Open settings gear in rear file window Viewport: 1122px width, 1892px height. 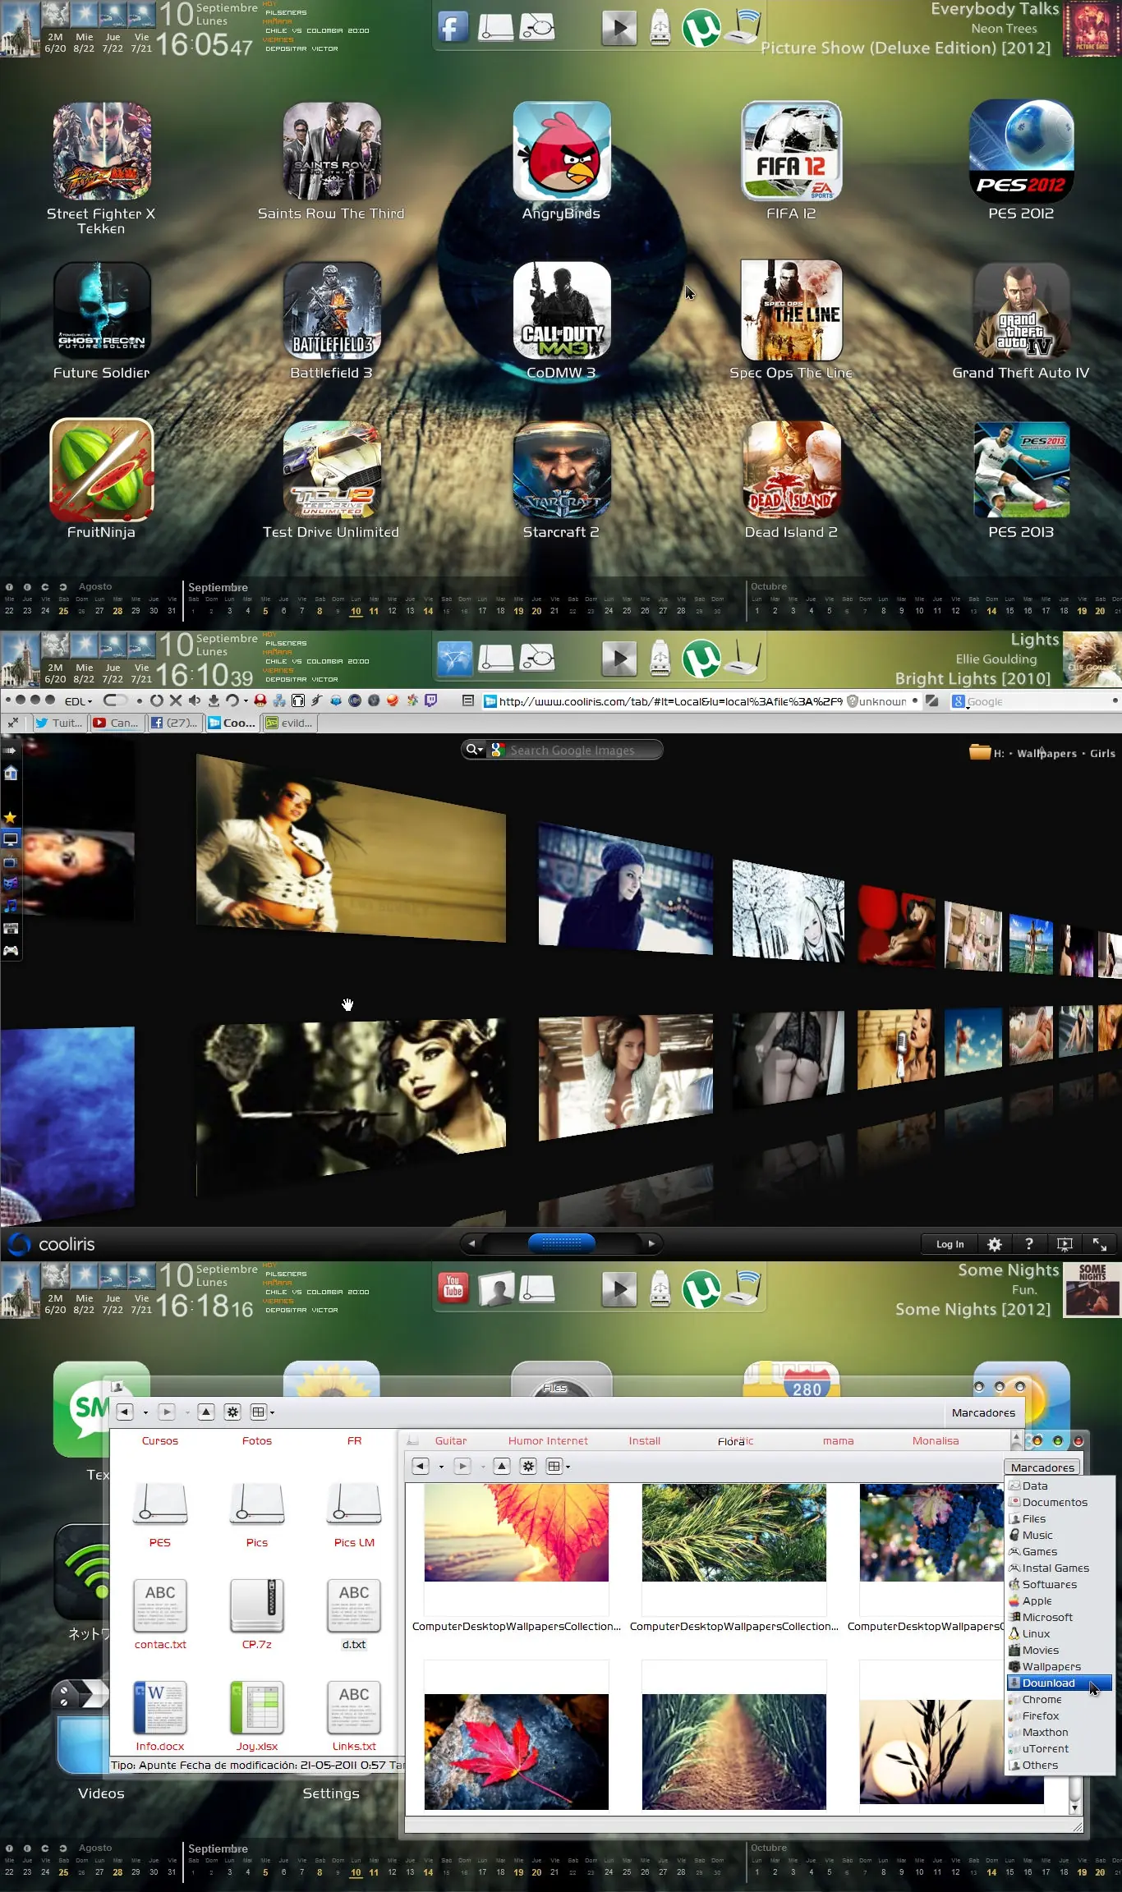232,1412
